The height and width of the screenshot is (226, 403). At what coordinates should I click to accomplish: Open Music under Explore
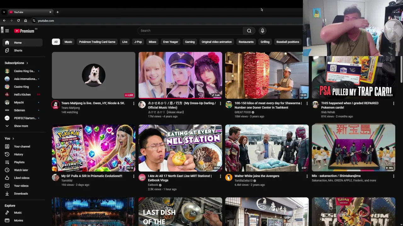click(x=22, y=213)
